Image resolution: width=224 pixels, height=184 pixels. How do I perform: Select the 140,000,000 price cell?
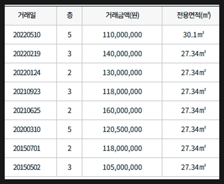click(x=122, y=54)
